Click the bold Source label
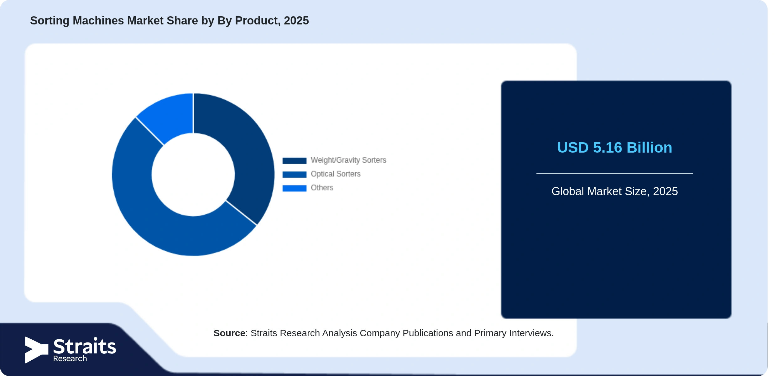This screenshot has width=777, height=376. pyautogui.click(x=229, y=333)
